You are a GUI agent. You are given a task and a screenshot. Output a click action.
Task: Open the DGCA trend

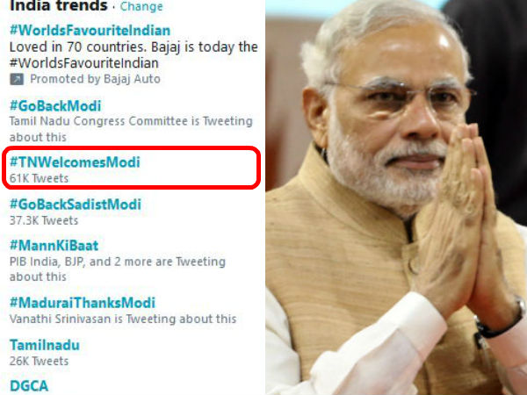tap(29, 386)
